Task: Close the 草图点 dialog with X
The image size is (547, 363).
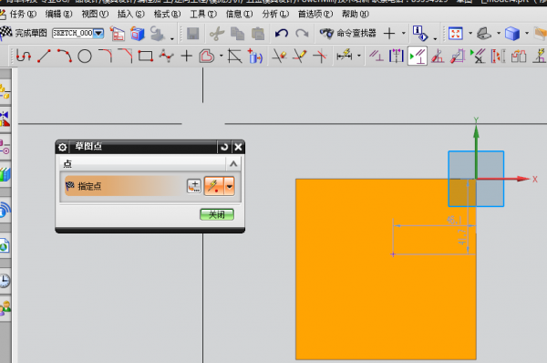Action: (238, 147)
